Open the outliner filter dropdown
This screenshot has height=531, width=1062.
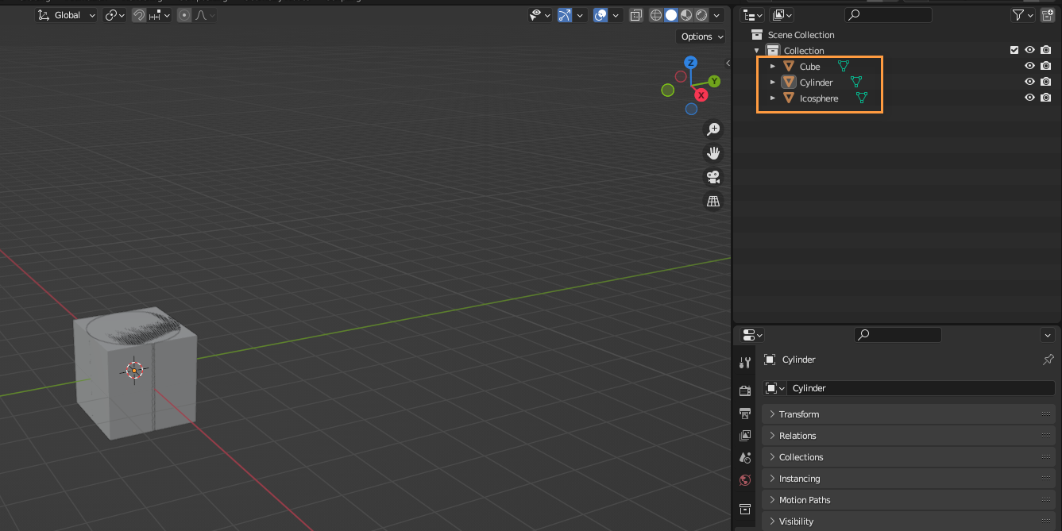point(1023,15)
